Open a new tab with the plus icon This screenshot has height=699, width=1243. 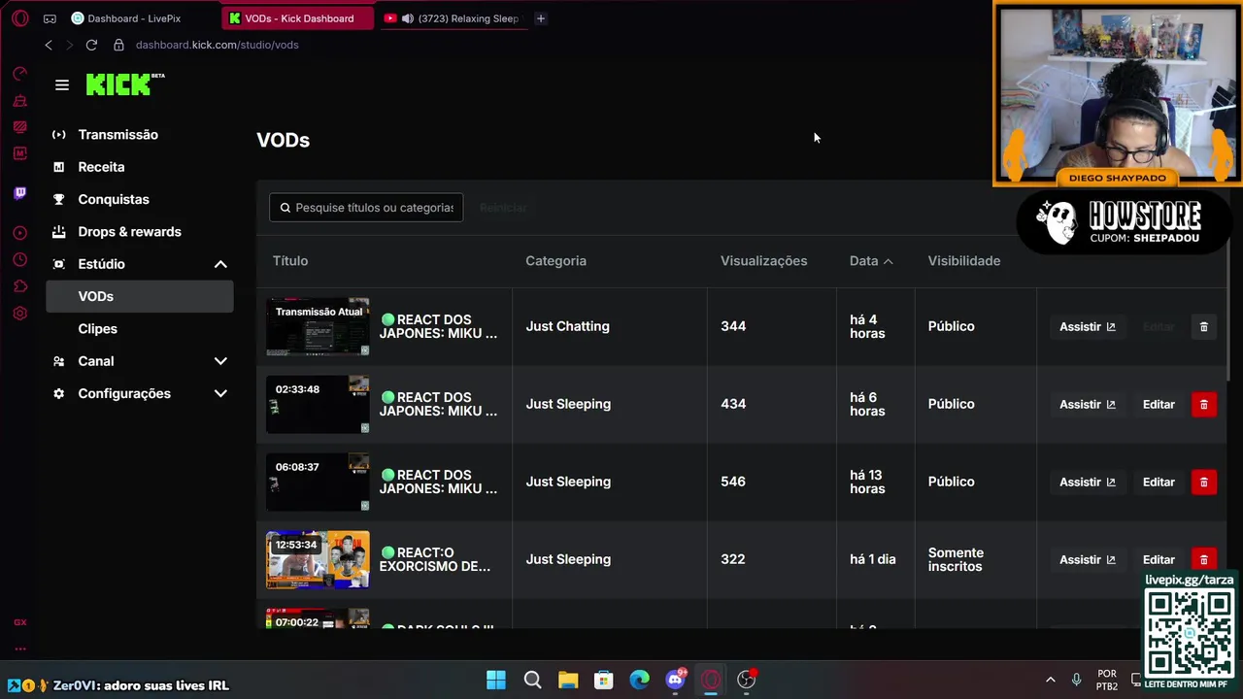[x=541, y=18]
